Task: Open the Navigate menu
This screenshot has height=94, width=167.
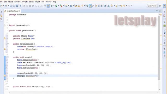Action: [25, 2]
